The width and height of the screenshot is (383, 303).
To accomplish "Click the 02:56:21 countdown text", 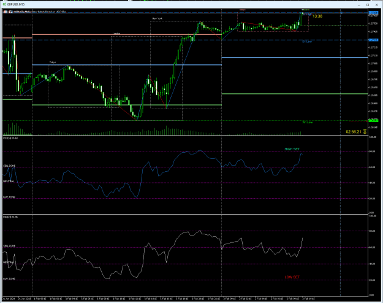I will tap(354, 132).
